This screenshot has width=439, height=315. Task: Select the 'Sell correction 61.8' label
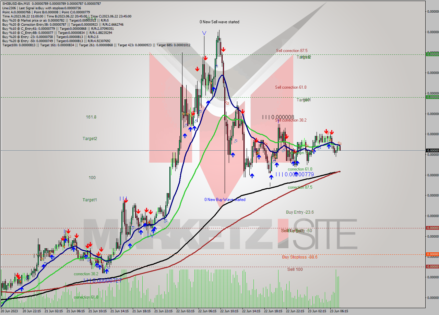click(290, 87)
